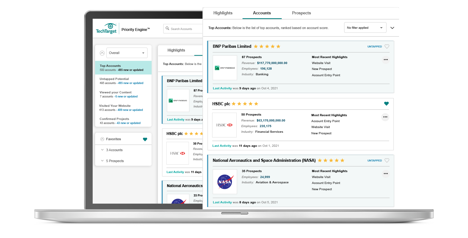Screen dimensions: 468x238
Task: Toggle favorite heart for NASA account
Action: (387, 161)
